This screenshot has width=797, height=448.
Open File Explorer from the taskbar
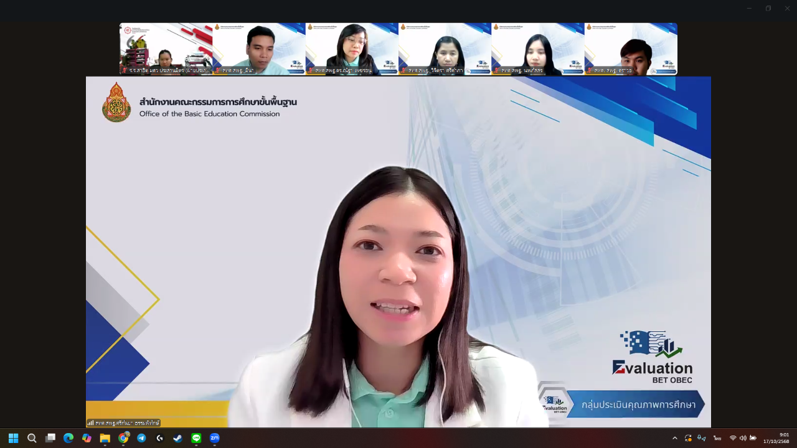(105, 438)
